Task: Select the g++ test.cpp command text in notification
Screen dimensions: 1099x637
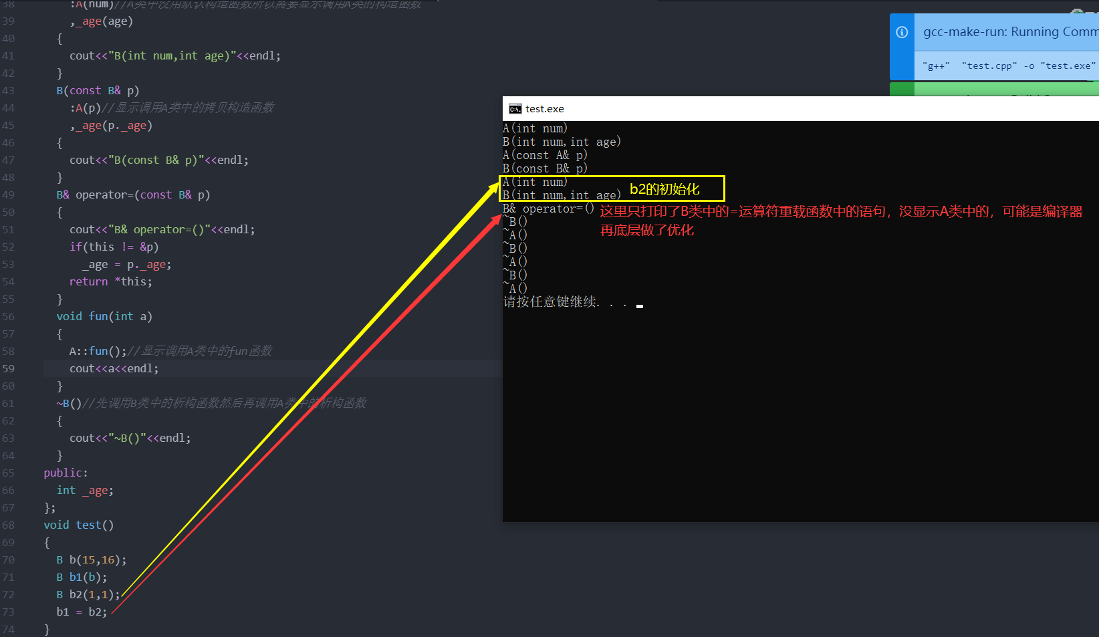Action: tap(1009, 66)
